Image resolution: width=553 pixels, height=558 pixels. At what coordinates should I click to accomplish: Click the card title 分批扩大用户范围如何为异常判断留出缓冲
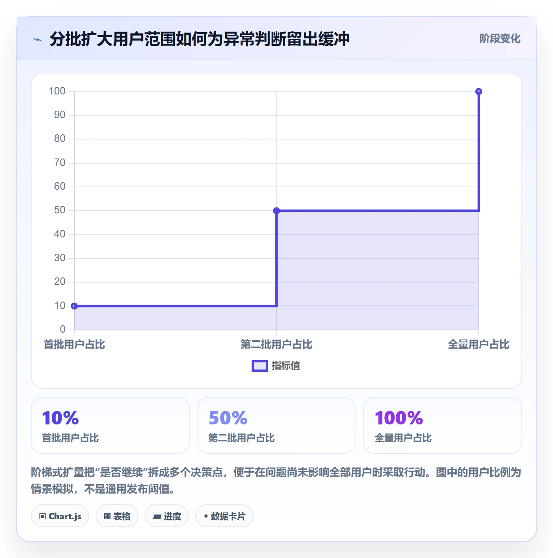(x=199, y=40)
